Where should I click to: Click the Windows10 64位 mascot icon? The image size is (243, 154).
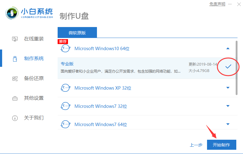[65, 49]
